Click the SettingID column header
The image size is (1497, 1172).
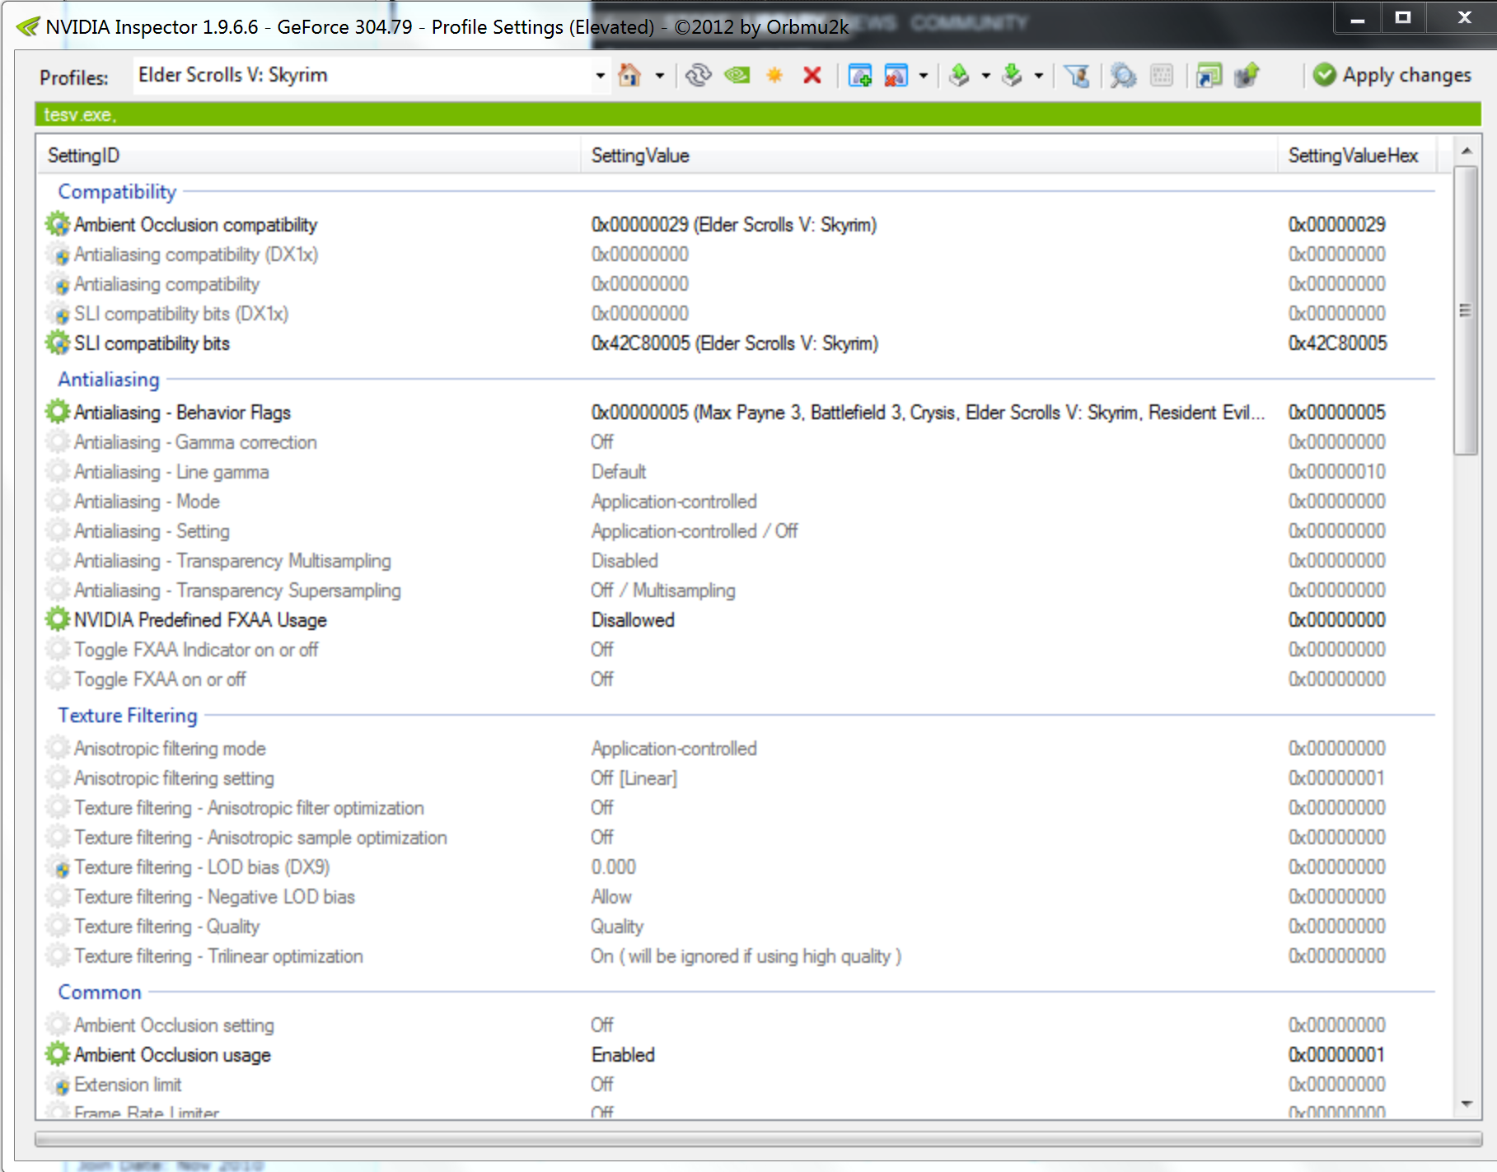(x=309, y=155)
